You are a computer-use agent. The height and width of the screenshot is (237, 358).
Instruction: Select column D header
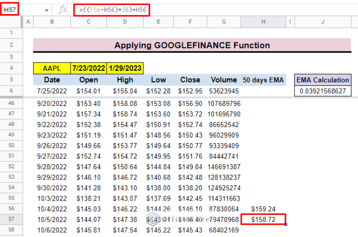coord(125,22)
